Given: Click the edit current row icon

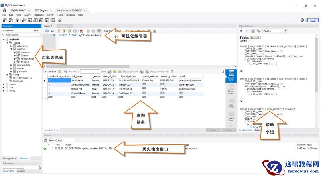Looking at the screenshot, I should point(110,72).
